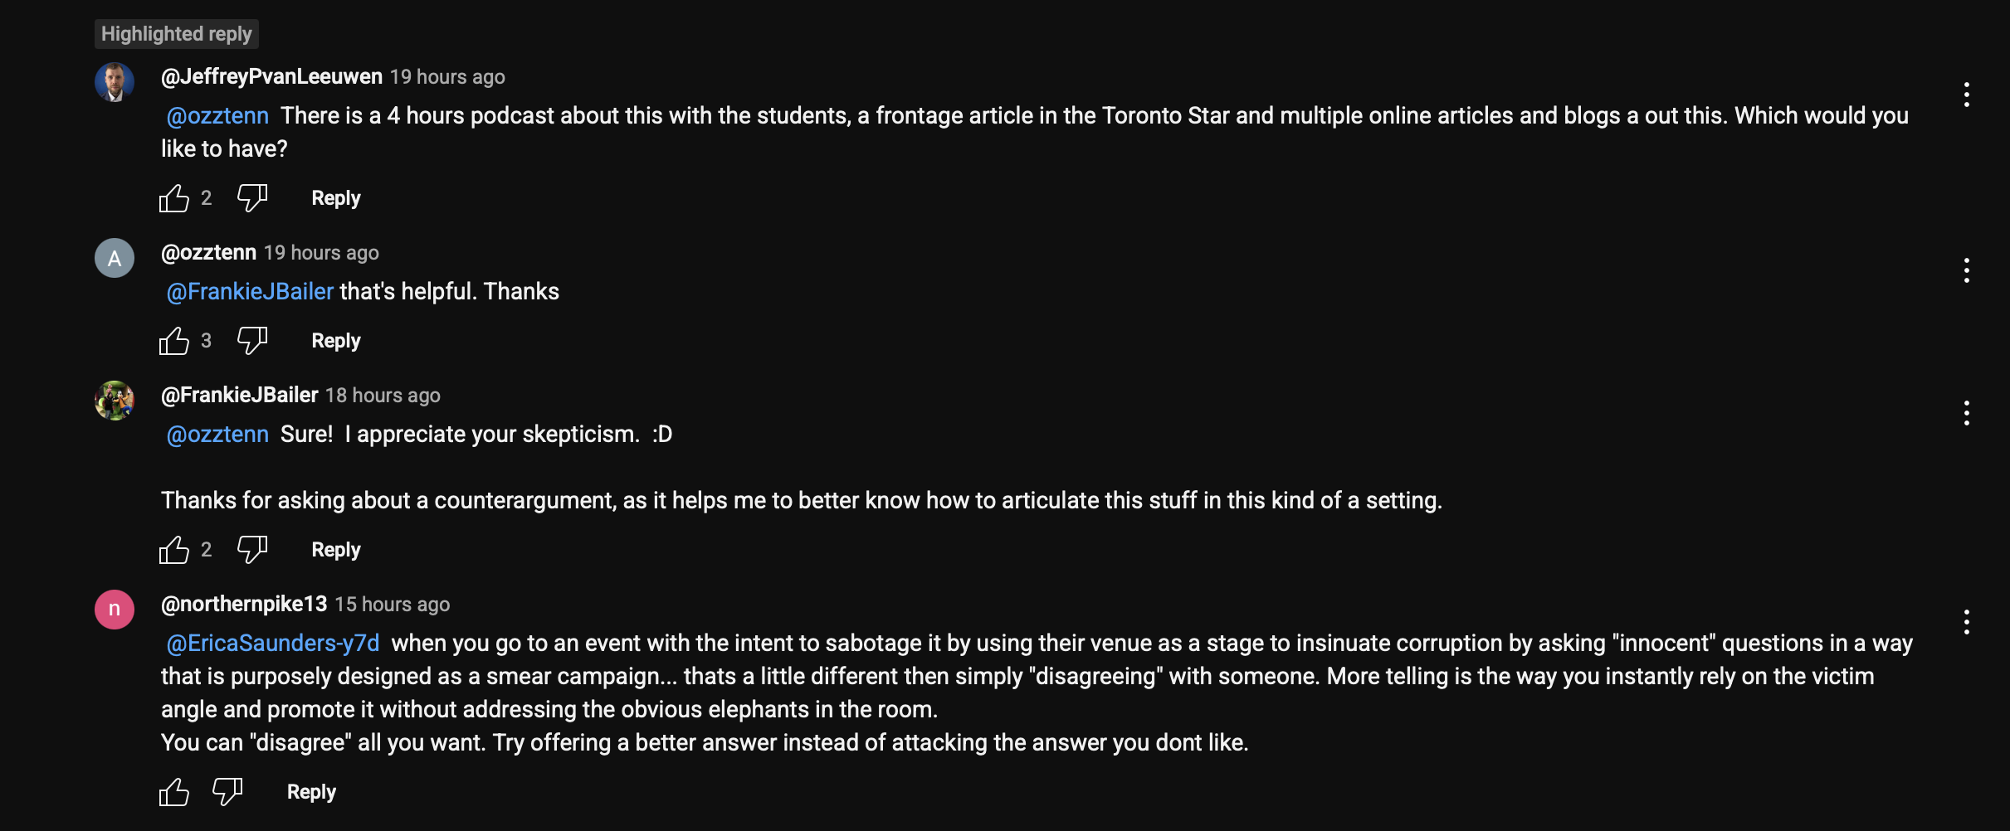
Task: Reply to northernpike13's comment
Action: [x=311, y=792]
